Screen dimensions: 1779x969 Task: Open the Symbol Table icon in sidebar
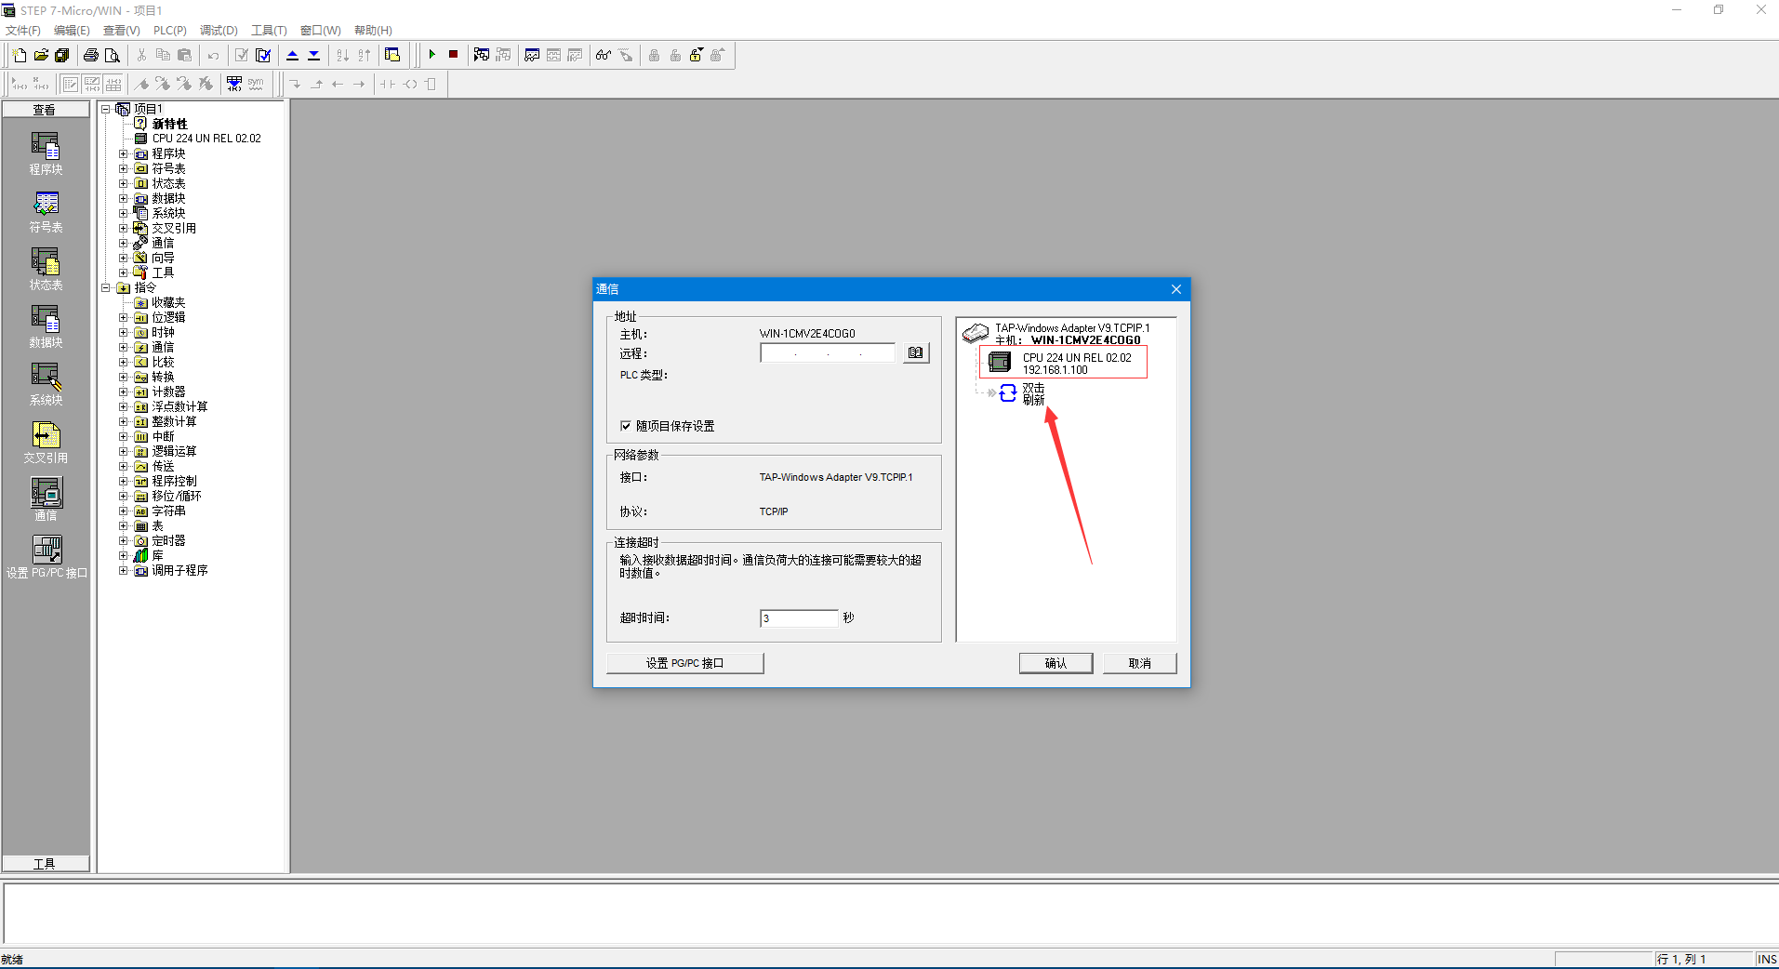point(46,211)
